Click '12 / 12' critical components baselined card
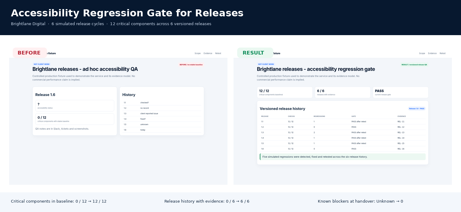Screen dimensions: 461x212 [284, 92]
